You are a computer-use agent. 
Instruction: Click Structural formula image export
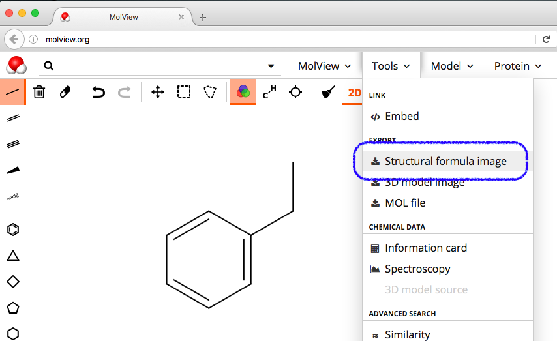tap(445, 161)
